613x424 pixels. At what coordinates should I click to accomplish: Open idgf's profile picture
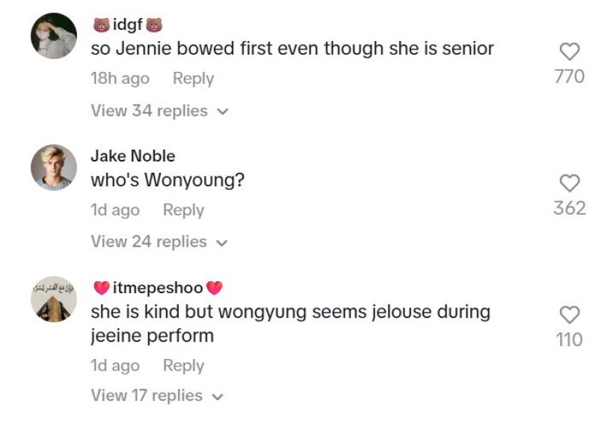pyautogui.click(x=54, y=36)
